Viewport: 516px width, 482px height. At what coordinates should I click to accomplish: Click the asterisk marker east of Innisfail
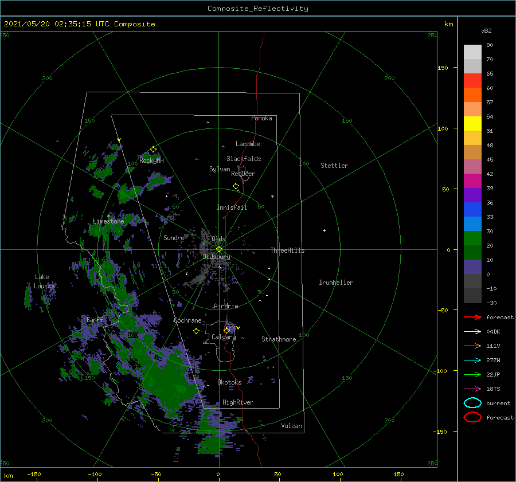[272, 197]
